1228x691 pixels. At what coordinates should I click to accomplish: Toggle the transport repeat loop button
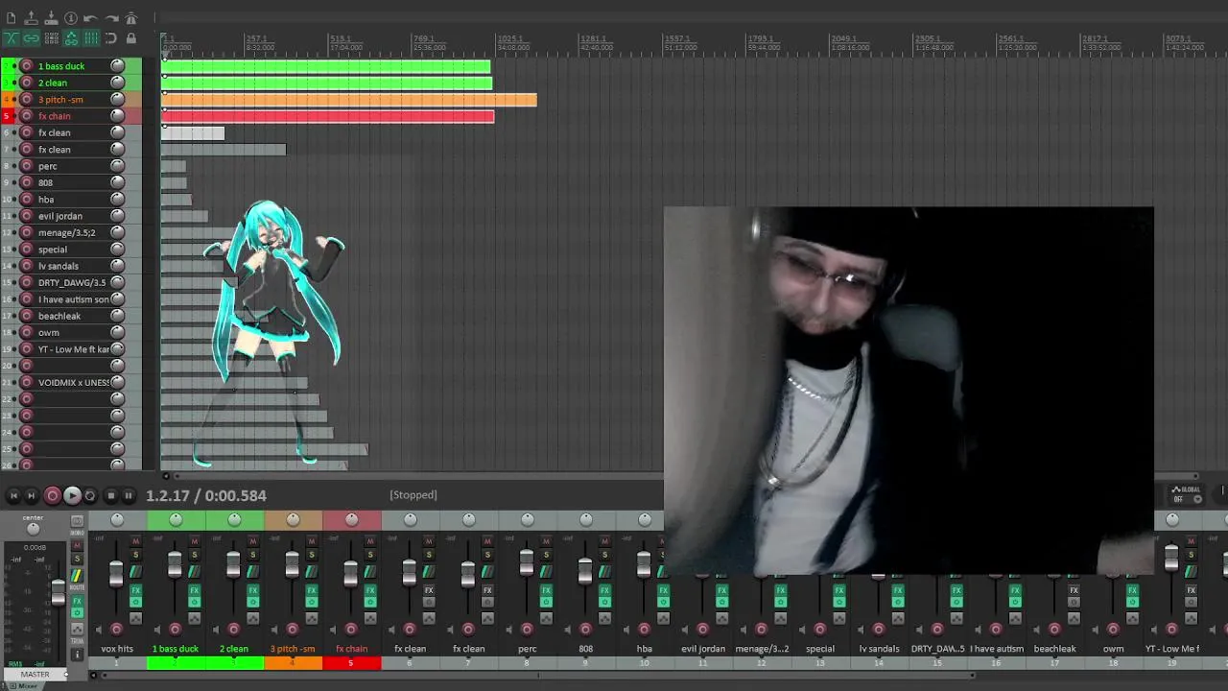(90, 495)
